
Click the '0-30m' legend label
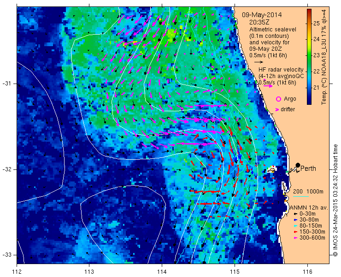307,214
